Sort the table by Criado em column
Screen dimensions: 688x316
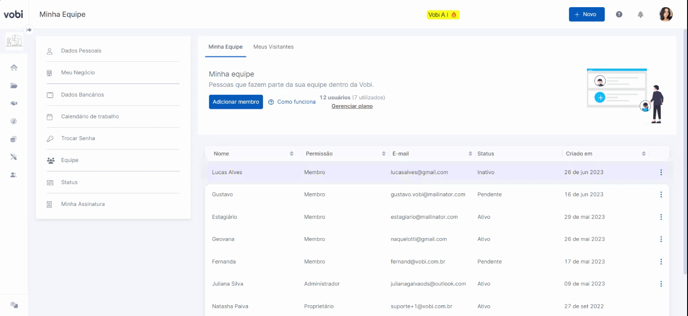point(644,154)
